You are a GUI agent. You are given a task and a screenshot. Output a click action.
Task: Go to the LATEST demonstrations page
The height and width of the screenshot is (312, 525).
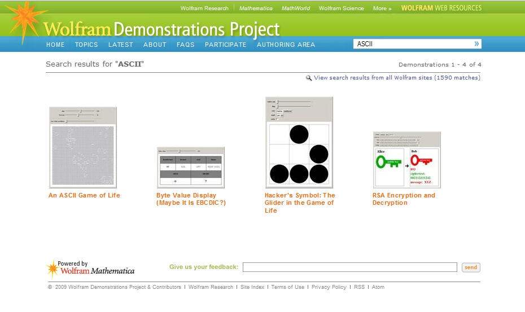pyautogui.click(x=121, y=45)
